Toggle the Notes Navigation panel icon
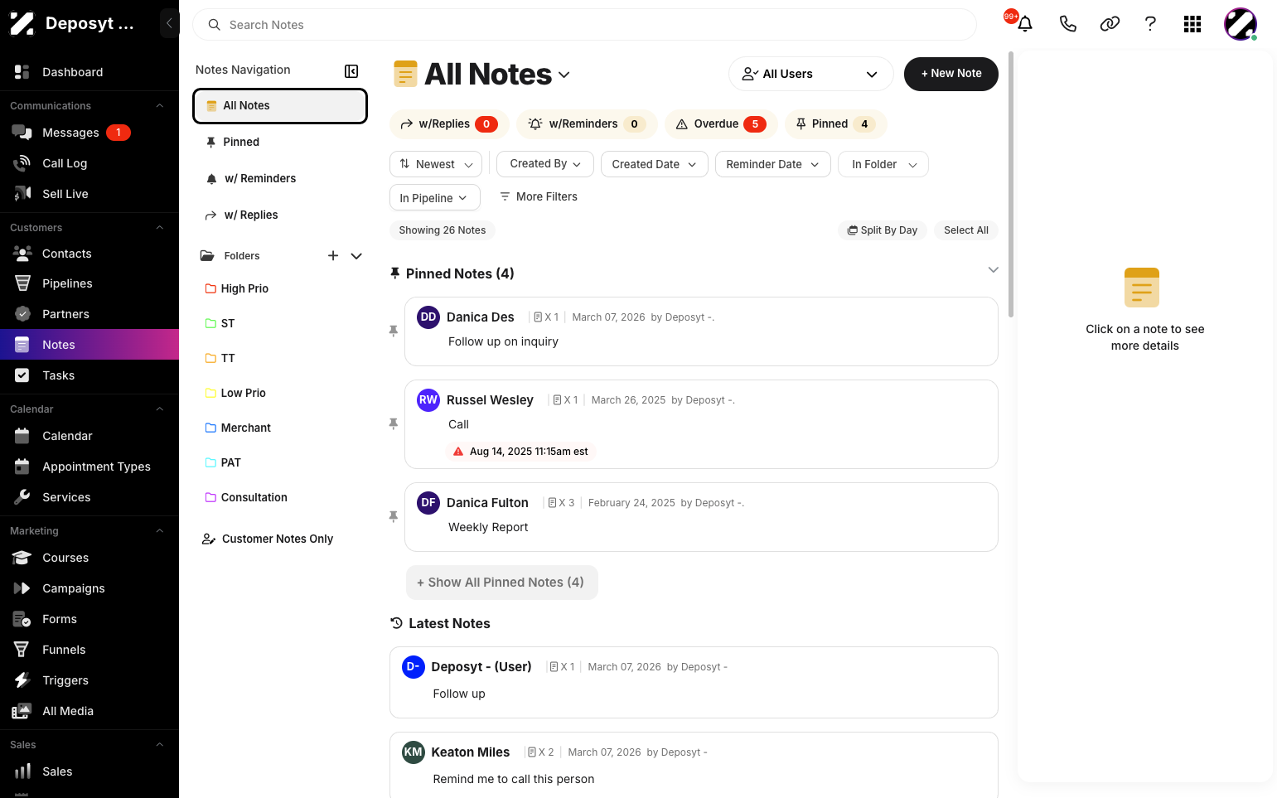Screen dimensions: 1277x798 tap(351, 71)
